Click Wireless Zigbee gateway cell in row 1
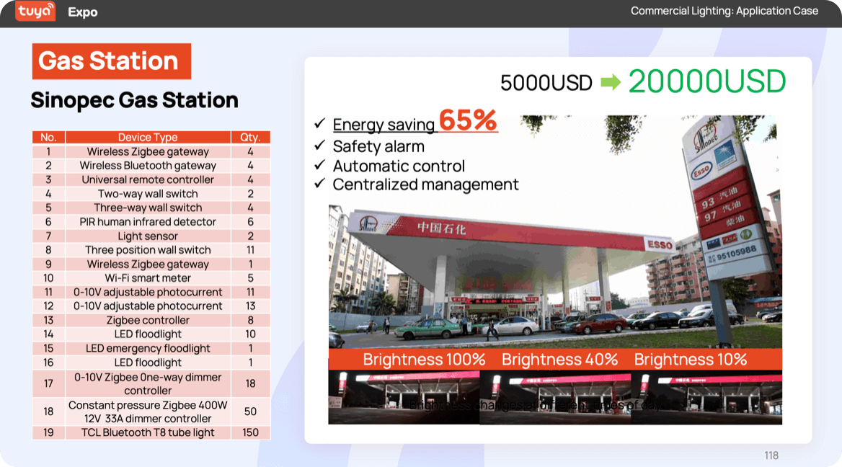 (148, 152)
